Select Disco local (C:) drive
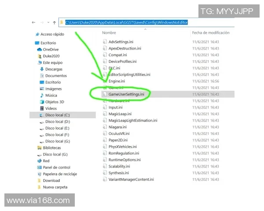Viewport: 264px width, 211px height. [57, 115]
